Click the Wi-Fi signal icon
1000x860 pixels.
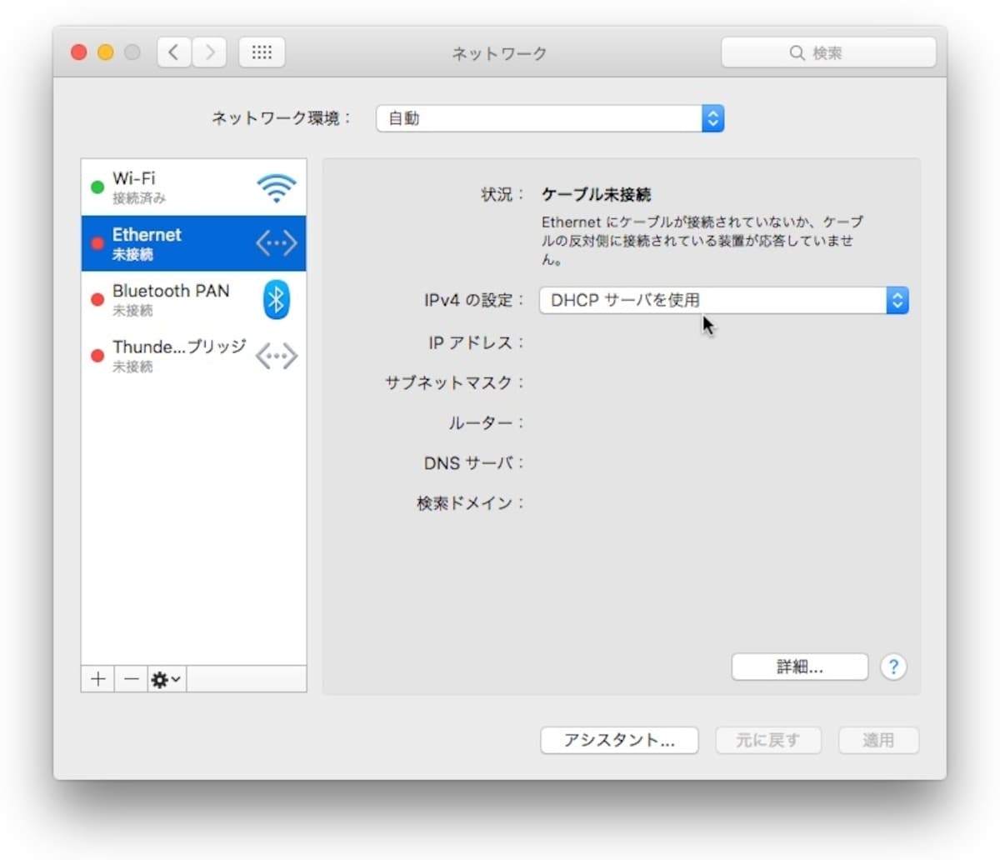point(276,188)
